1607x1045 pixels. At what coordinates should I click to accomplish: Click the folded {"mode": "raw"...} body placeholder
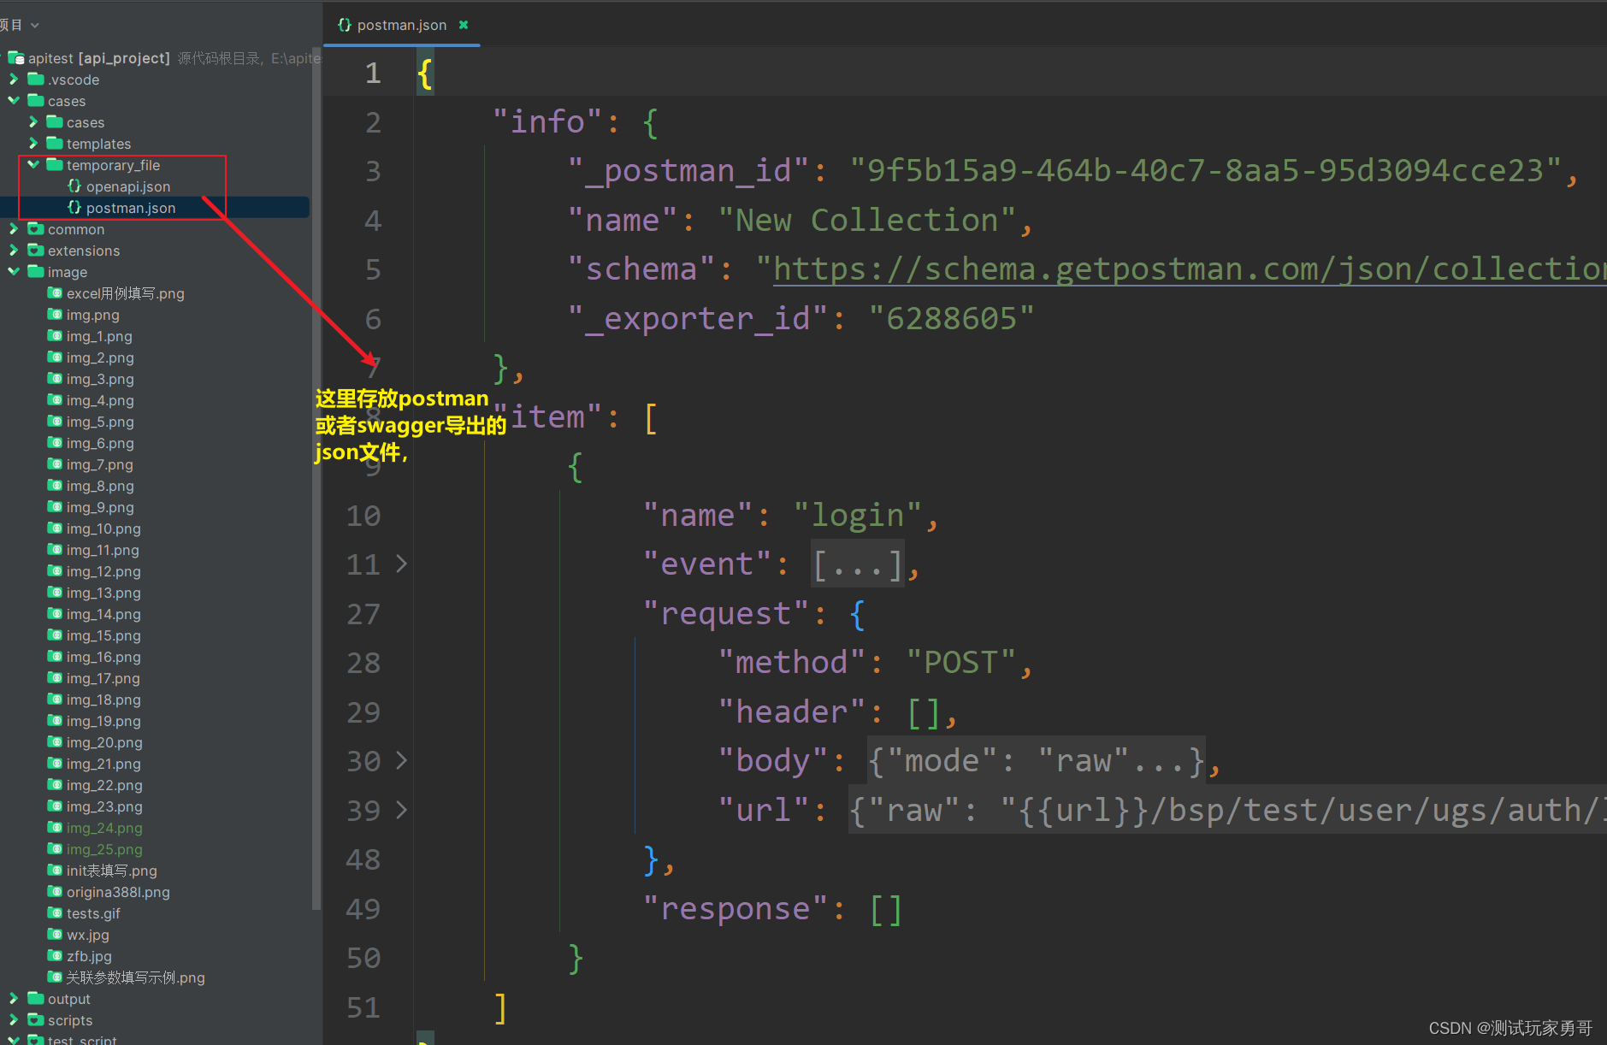coord(1037,761)
